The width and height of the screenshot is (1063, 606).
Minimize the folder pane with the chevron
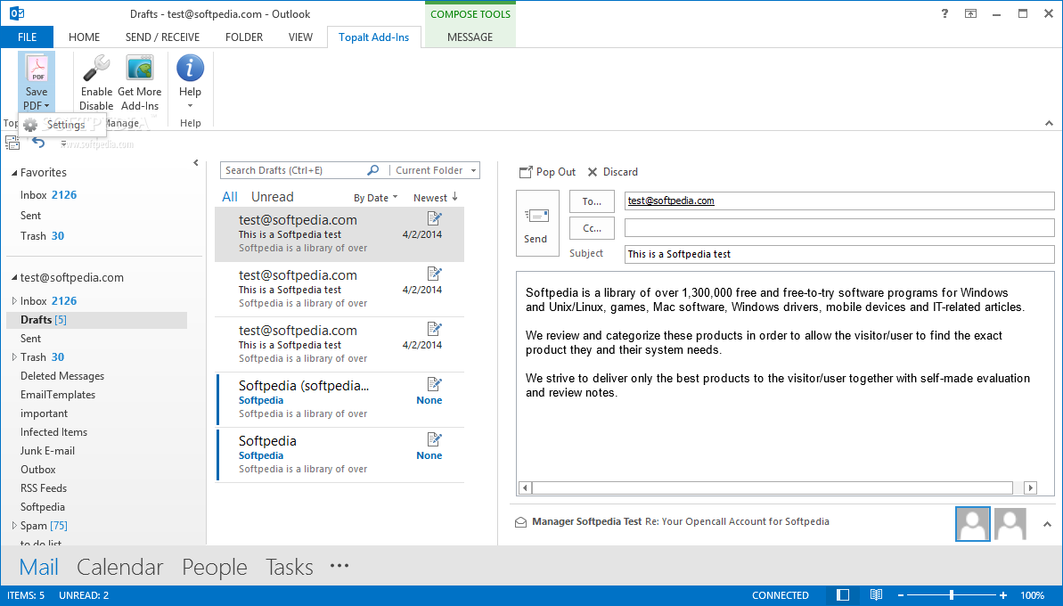point(196,163)
